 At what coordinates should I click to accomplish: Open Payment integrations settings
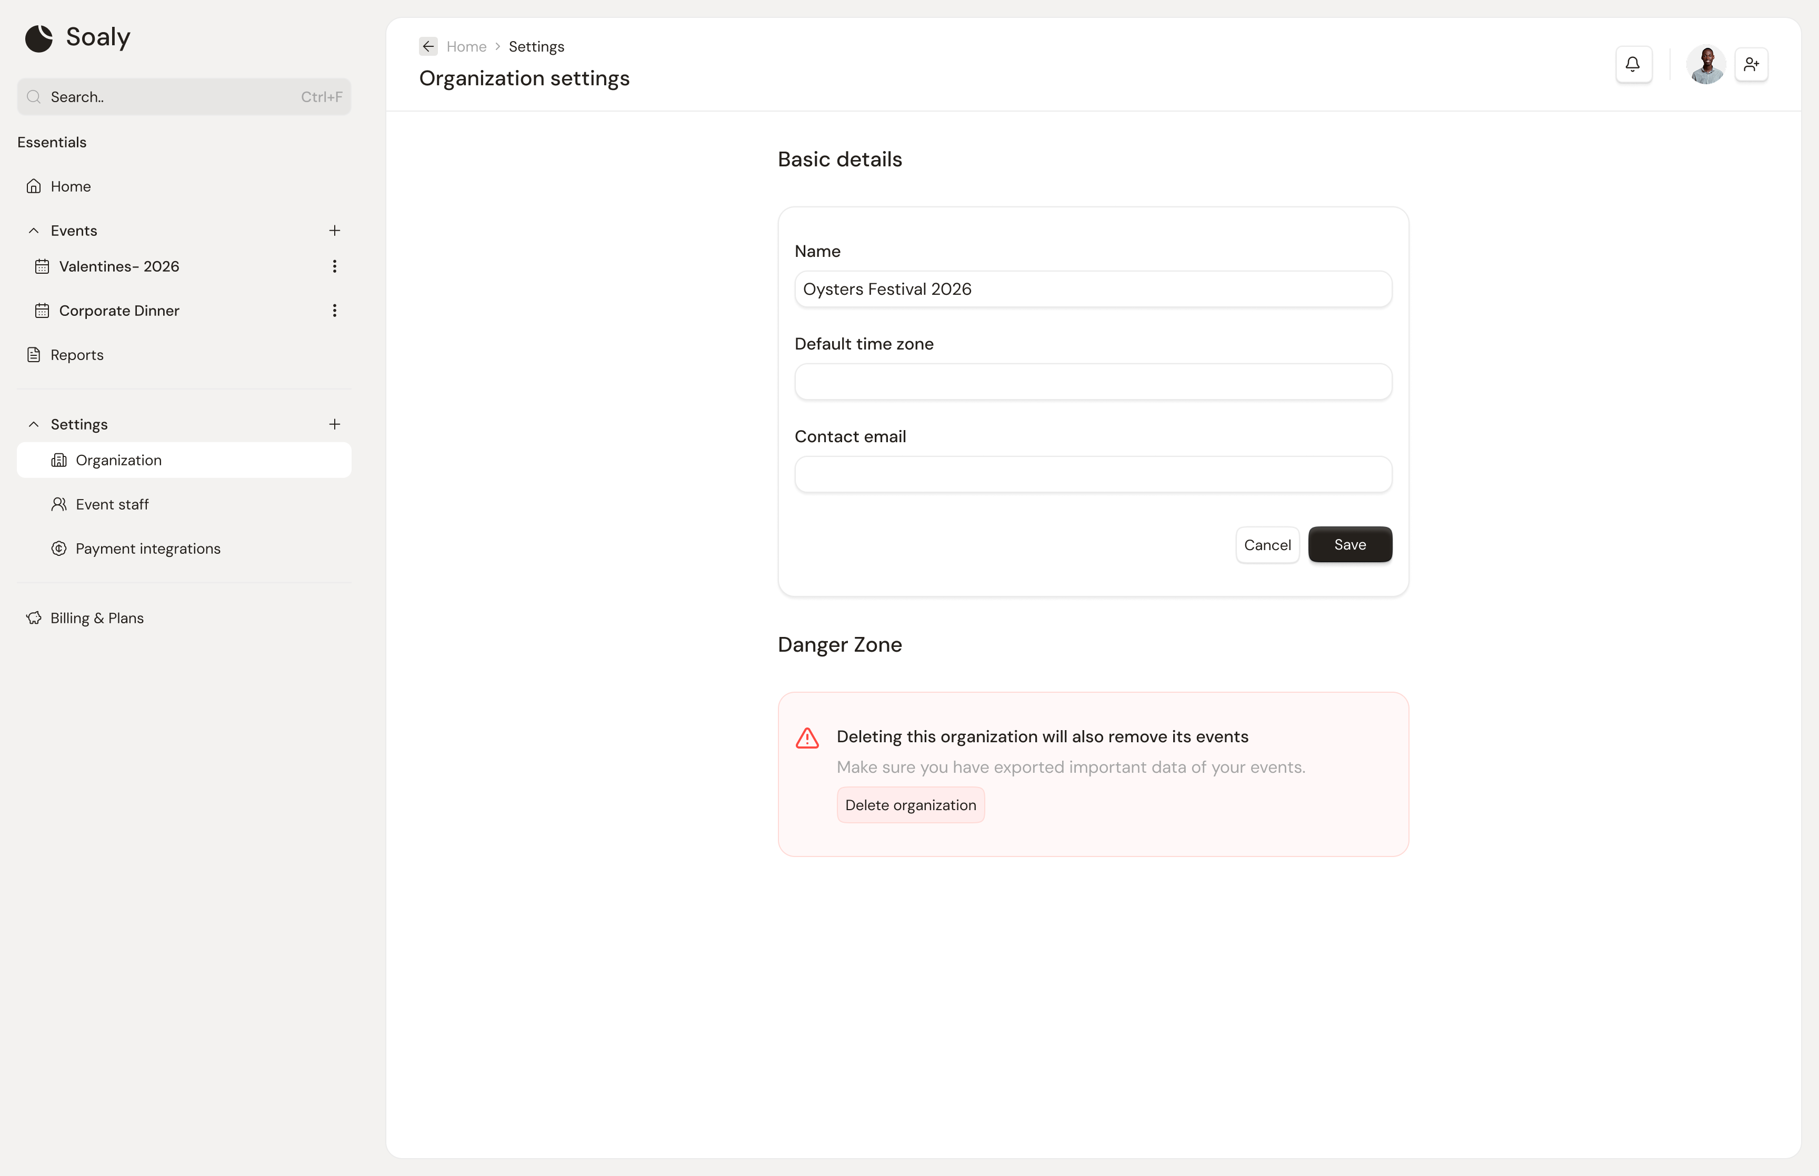coord(184,549)
